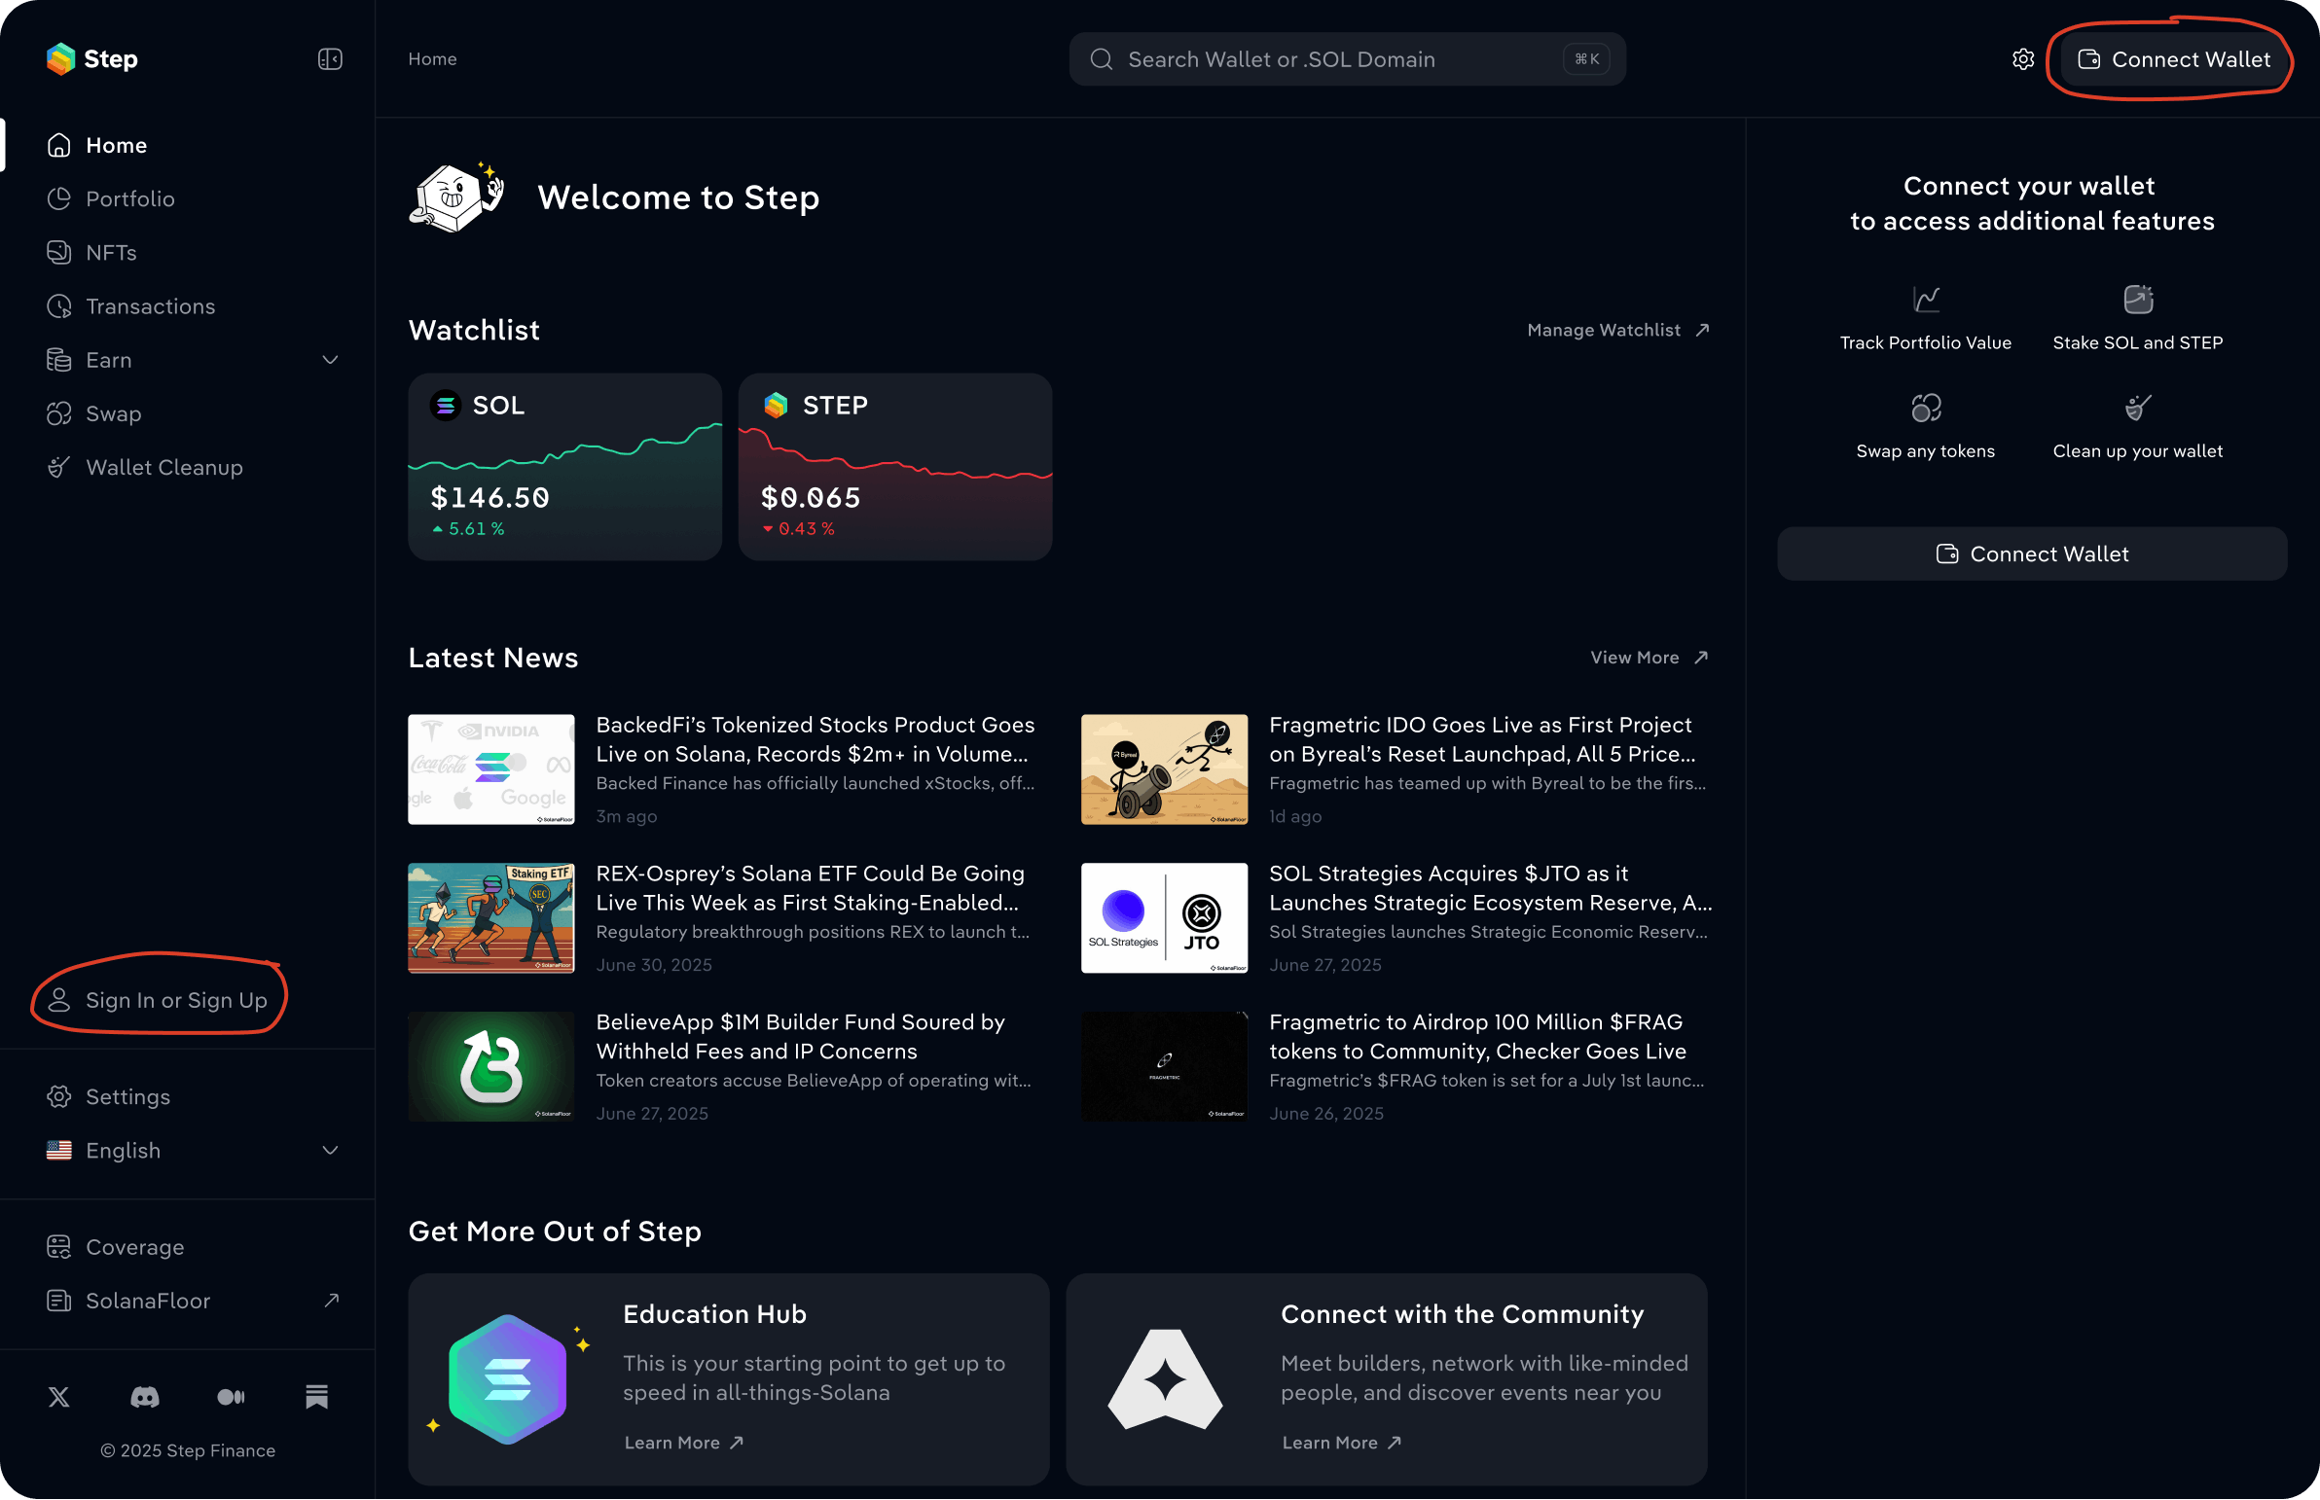Open Fragmetric Airdrop $FRAG news thumbnail
The image size is (2320, 1500).
coord(1165,1066)
